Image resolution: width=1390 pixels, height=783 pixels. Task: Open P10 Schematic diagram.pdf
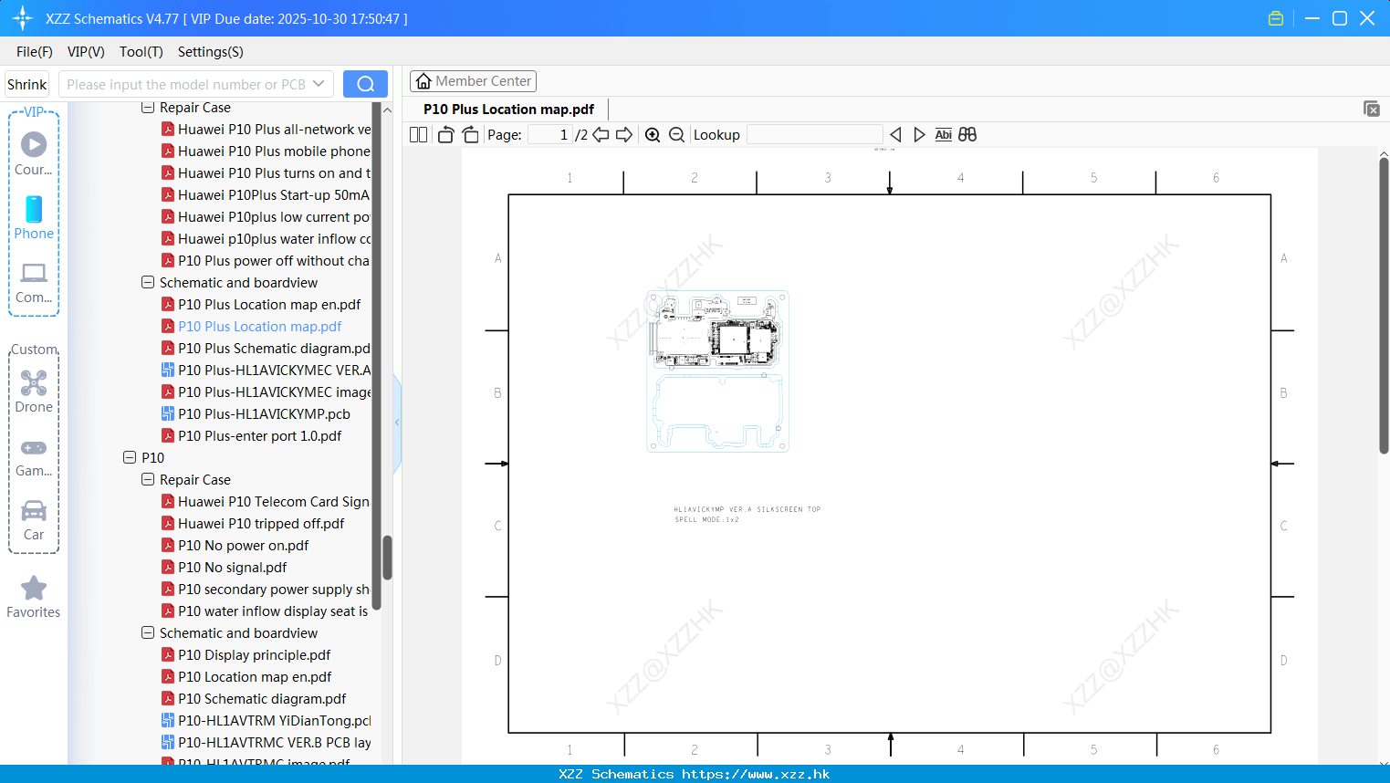click(x=254, y=698)
